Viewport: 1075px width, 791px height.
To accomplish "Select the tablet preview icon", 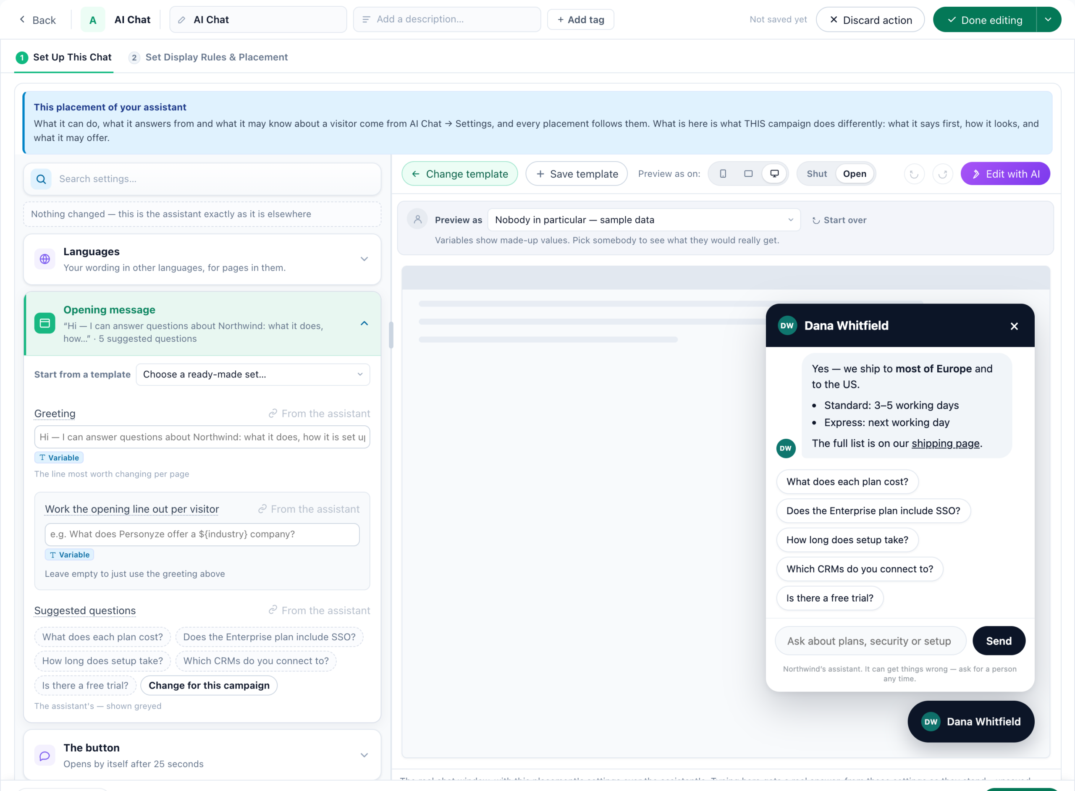I will click(x=748, y=174).
